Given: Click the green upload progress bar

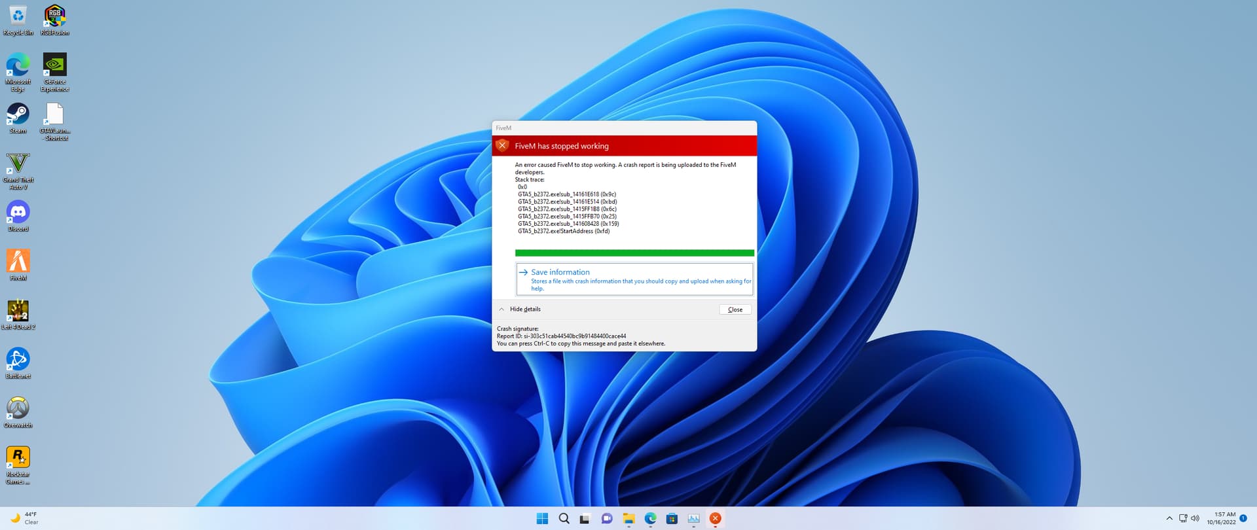Looking at the screenshot, I should point(634,253).
